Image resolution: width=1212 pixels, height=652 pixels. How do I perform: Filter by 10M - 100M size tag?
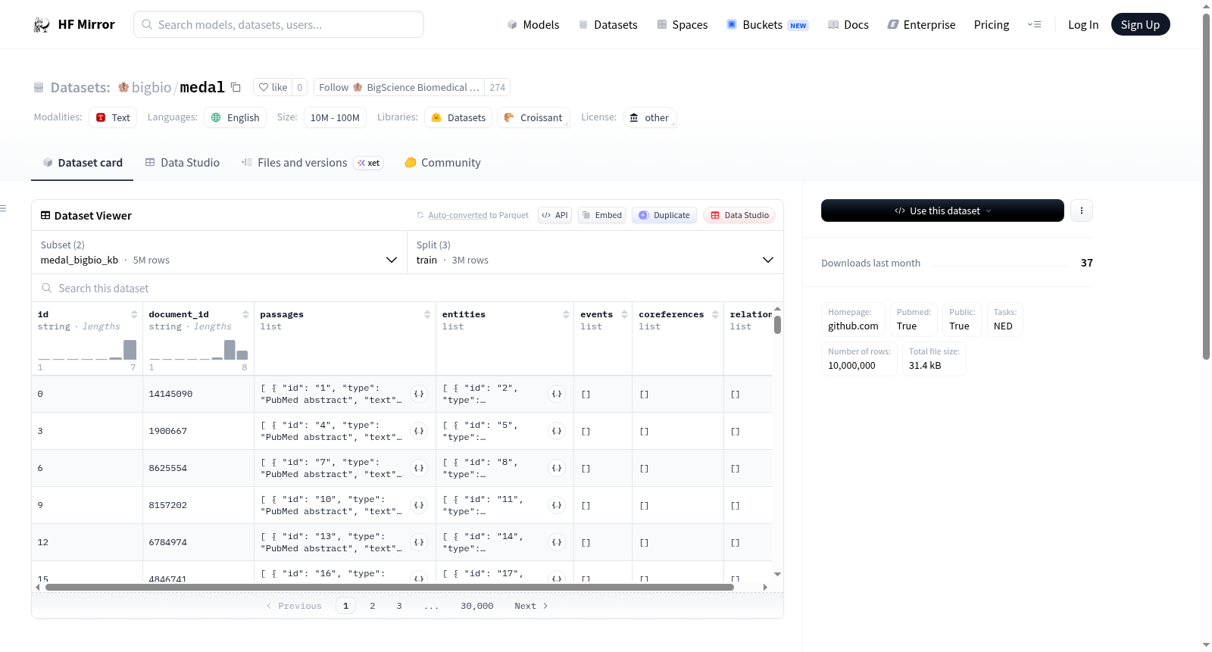tap(335, 117)
